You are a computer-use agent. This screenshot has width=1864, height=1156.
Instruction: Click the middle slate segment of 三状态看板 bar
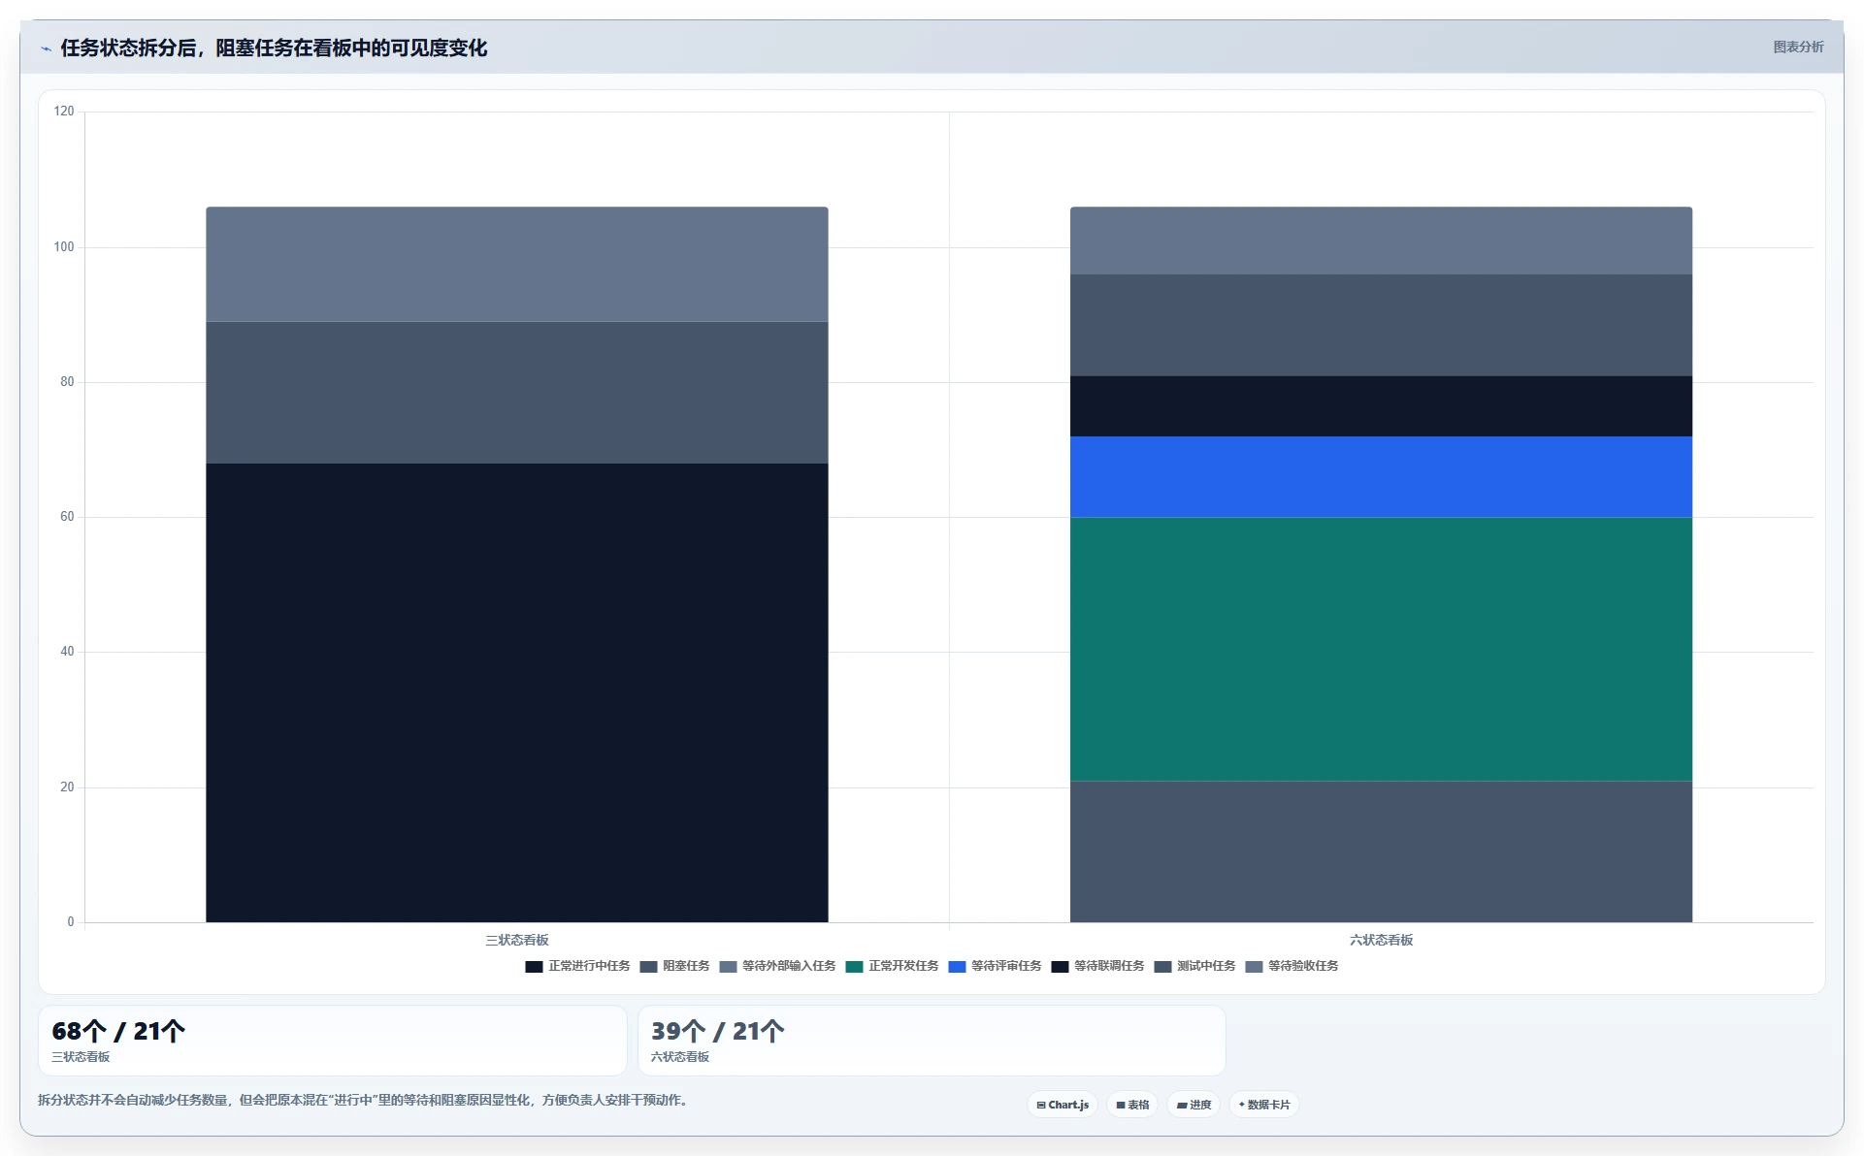516,393
